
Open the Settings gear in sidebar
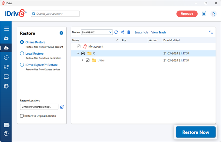[6, 86]
